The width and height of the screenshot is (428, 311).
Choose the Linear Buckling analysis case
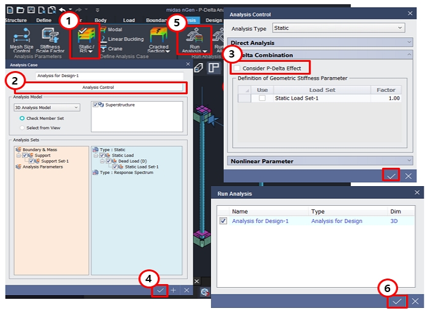click(x=125, y=39)
